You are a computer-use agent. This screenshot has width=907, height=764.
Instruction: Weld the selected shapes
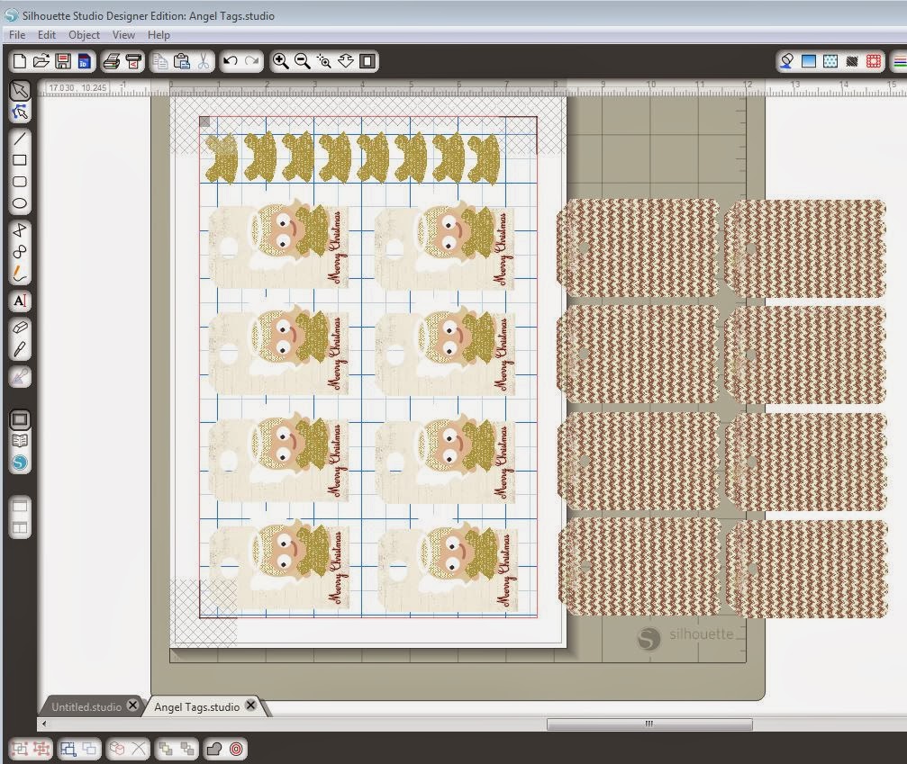[214, 749]
